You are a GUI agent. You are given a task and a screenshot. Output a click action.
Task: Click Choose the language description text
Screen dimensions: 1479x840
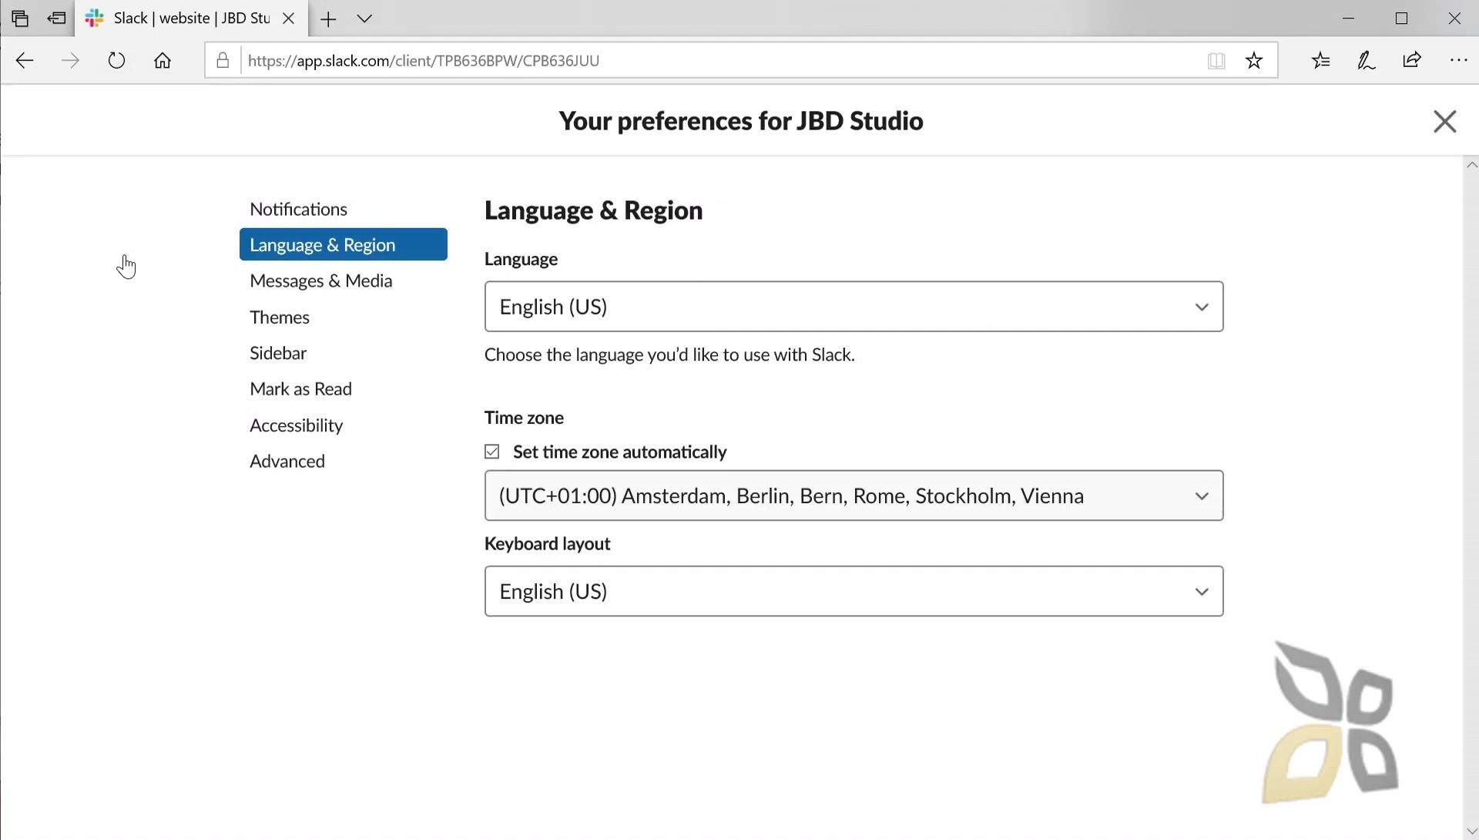point(669,354)
